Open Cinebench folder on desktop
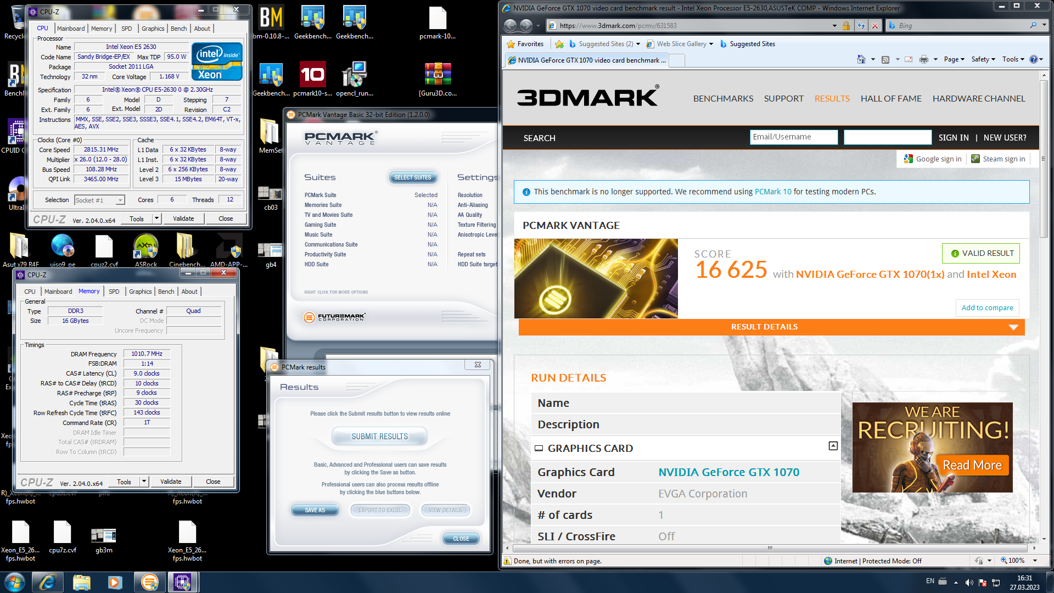This screenshot has height=593, width=1054. point(187,250)
